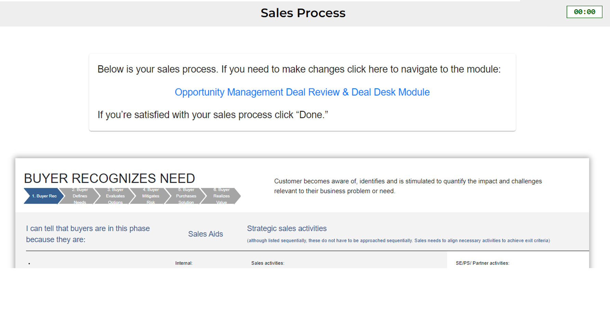This screenshot has width=610, height=319.
Task: Click 'Strategic sales activities' column header
Action: point(287,228)
